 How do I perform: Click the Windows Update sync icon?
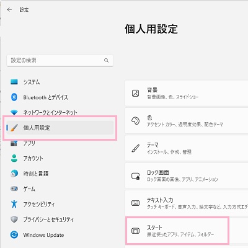pos(14,235)
